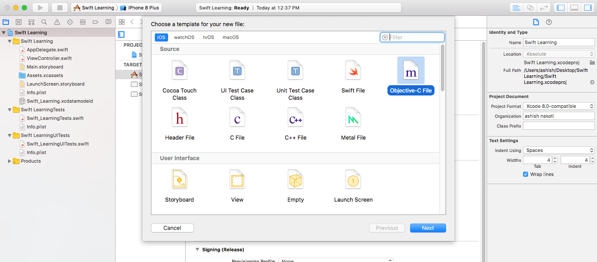Image resolution: width=597 pixels, height=262 pixels.
Task: Select the iPhone 8 Plus run destination
Action: pos(139,8)
